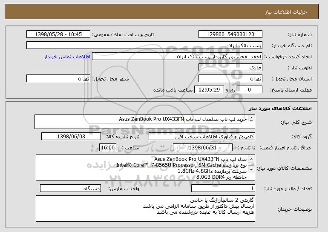
Task: Select the line گارنتی 2 ساله in notes
Action: click(222, 200)
